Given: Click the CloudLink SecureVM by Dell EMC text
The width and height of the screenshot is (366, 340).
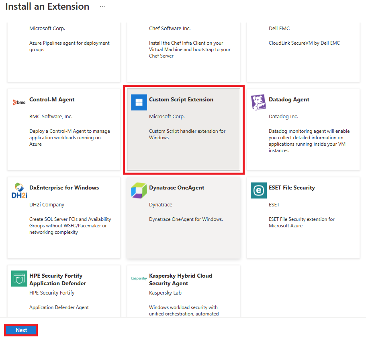Looking at the screenshot, I should (305, 43).
